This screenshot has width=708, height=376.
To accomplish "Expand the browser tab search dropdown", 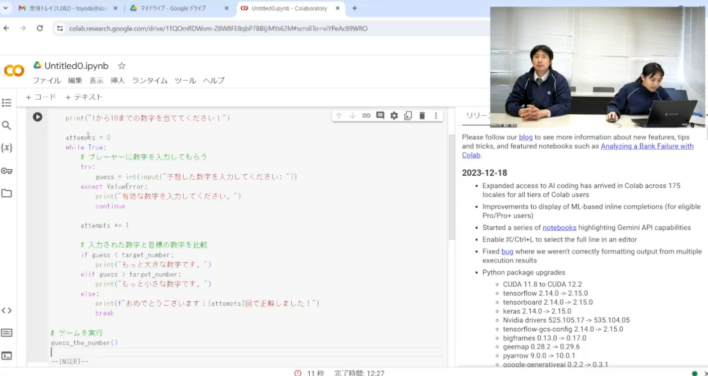I will 6,8.
